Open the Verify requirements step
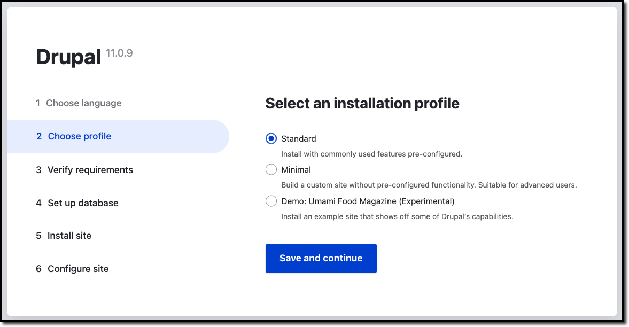Viewport: 629px width, 327px height. (90, 170)
